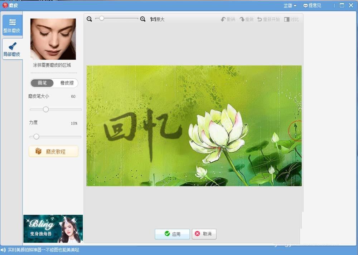Click the Bling advertisement banner

(53, 229)
